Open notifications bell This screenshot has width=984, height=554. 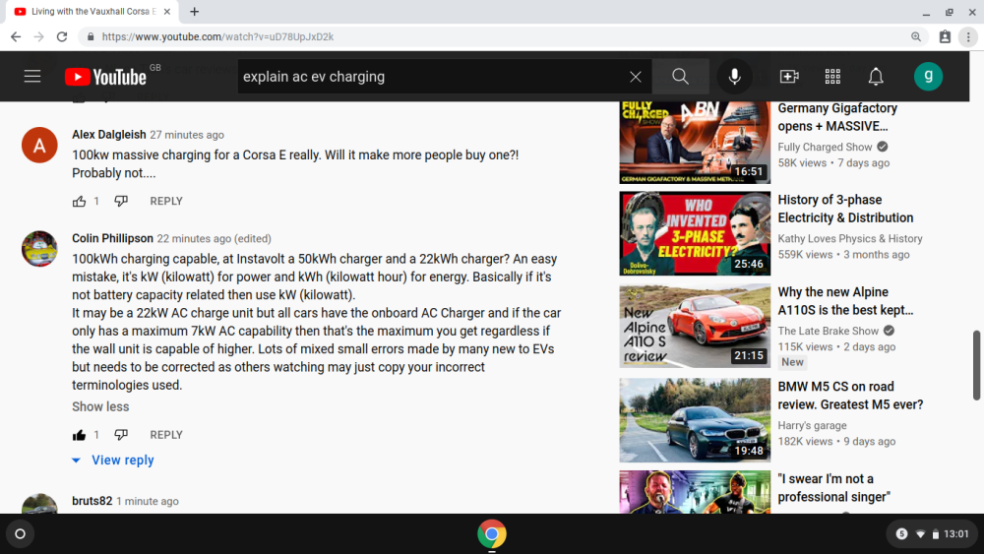pos(876,77)
